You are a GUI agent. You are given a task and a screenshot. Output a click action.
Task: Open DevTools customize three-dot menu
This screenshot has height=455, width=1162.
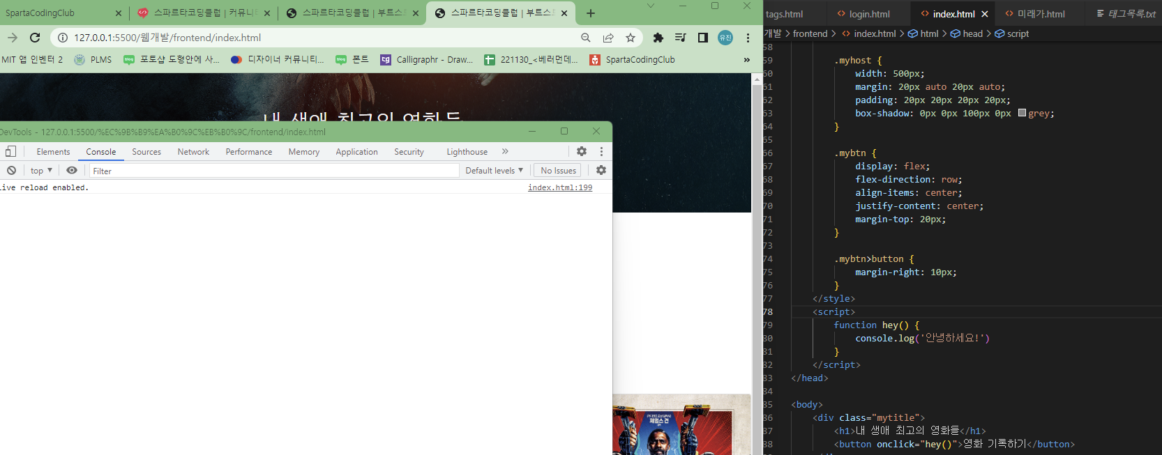[601, 151]
